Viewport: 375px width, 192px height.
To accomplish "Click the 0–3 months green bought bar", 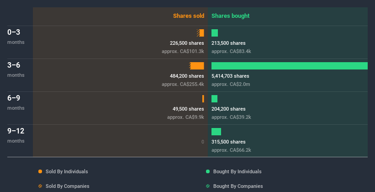I will pyautogui.click(x=215, y=33).
